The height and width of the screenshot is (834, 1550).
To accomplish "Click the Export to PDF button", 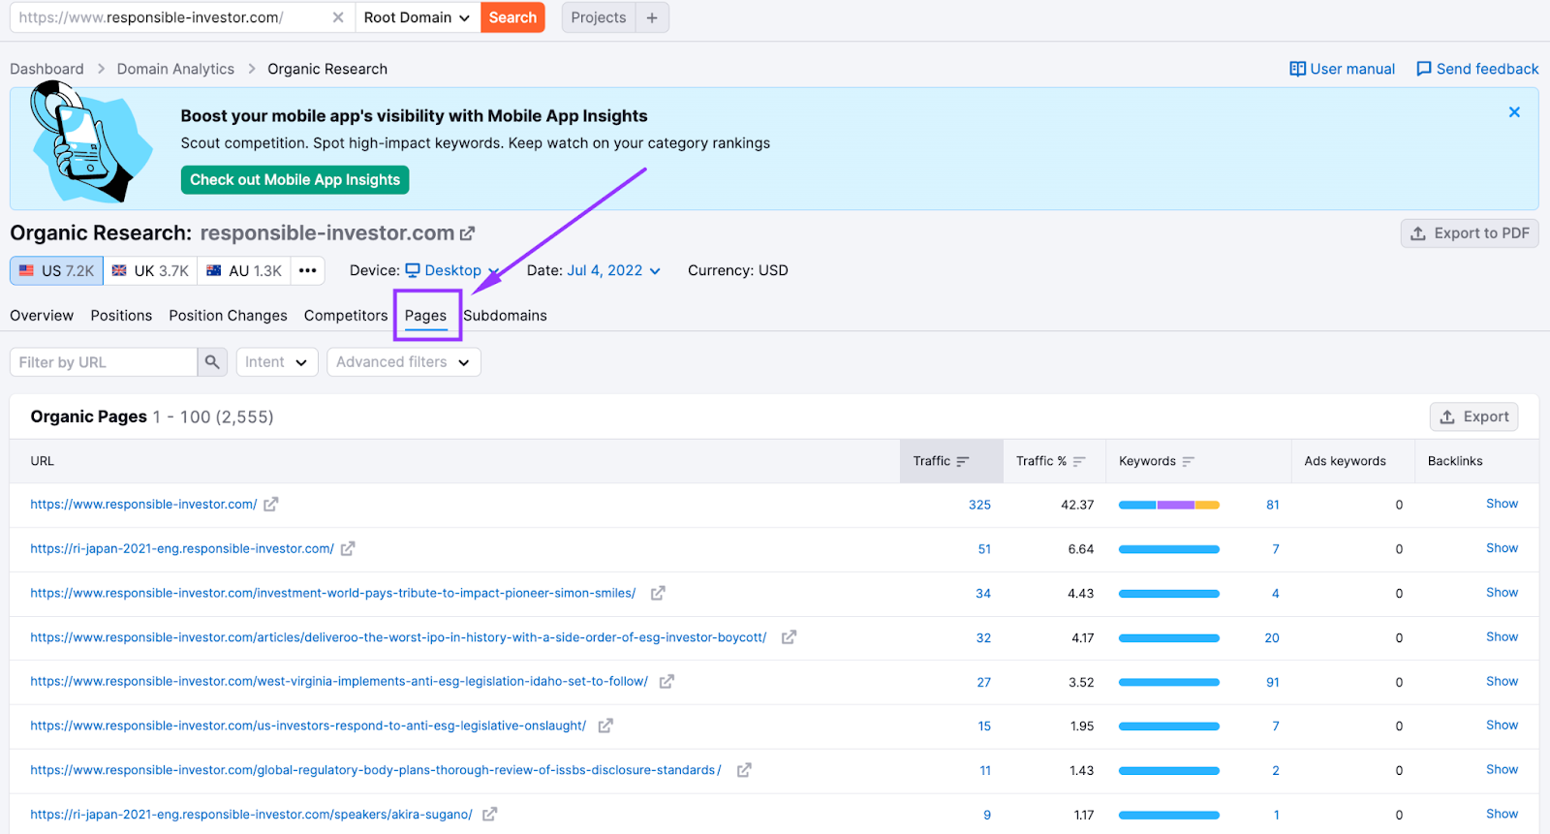I will point(1469,233).
